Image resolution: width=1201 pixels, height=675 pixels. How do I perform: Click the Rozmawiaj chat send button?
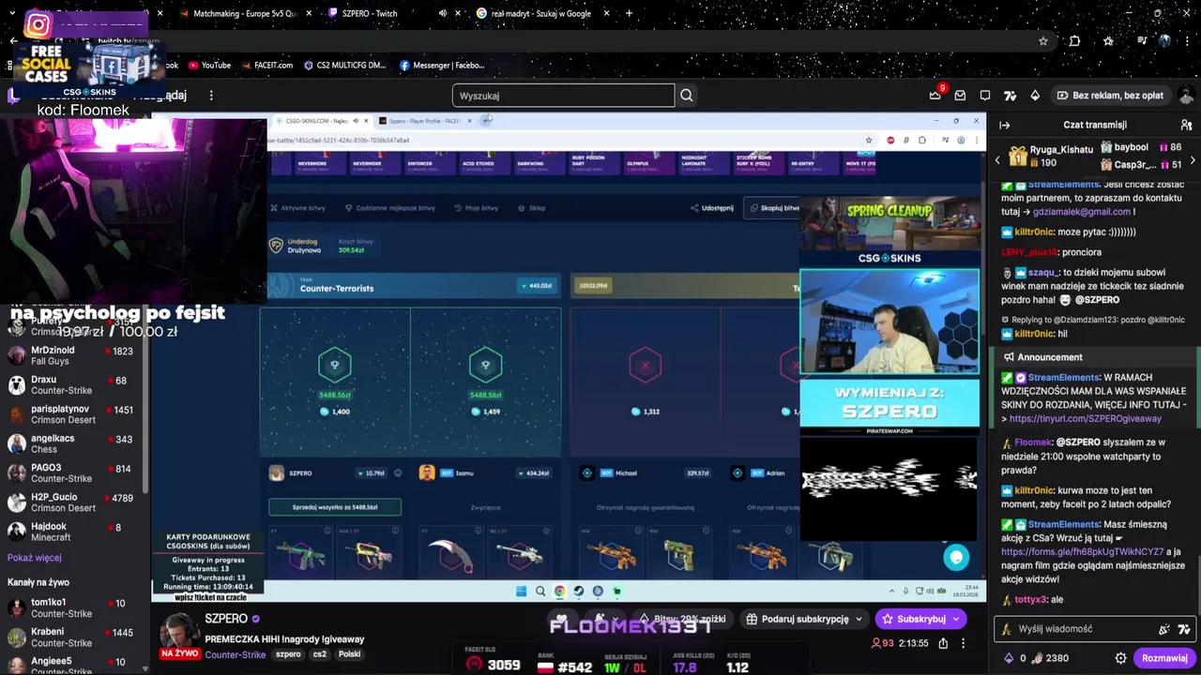1164,658
